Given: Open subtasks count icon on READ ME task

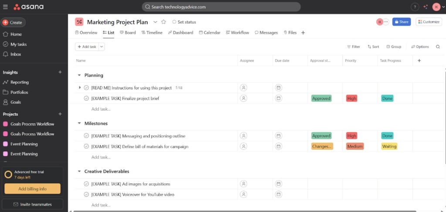Looking at the screenshot, I should [x=179, y=88].
